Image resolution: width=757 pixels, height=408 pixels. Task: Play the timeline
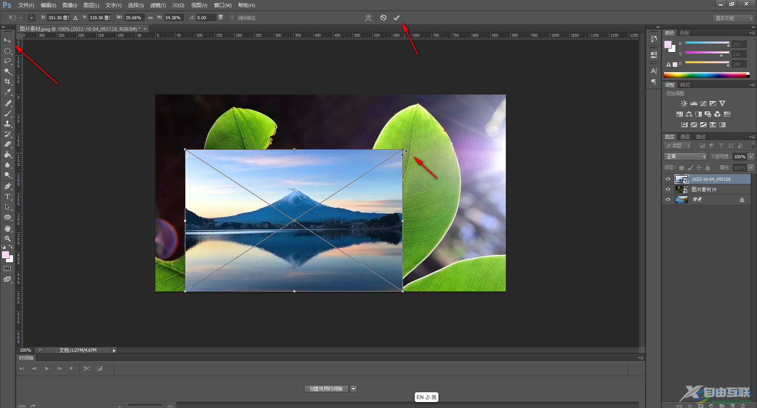coord(47,369)
